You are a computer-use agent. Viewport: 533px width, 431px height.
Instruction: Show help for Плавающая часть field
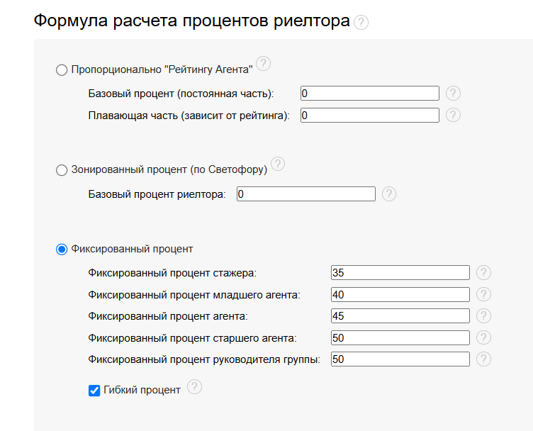(454, 115)
